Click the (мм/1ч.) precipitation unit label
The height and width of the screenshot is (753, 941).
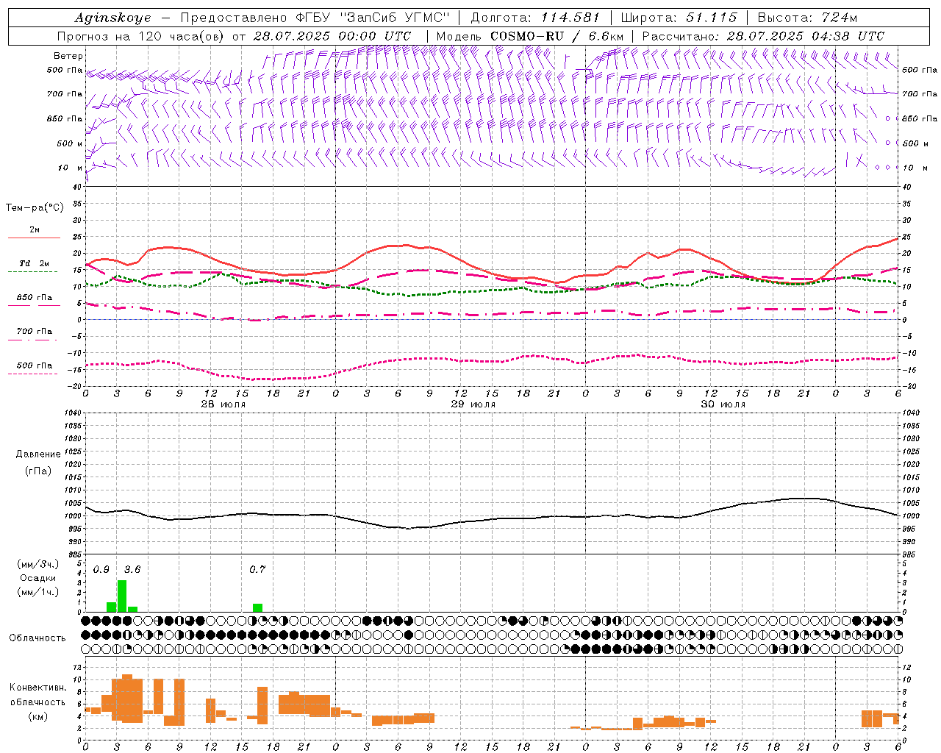click(x=37, y=592)
